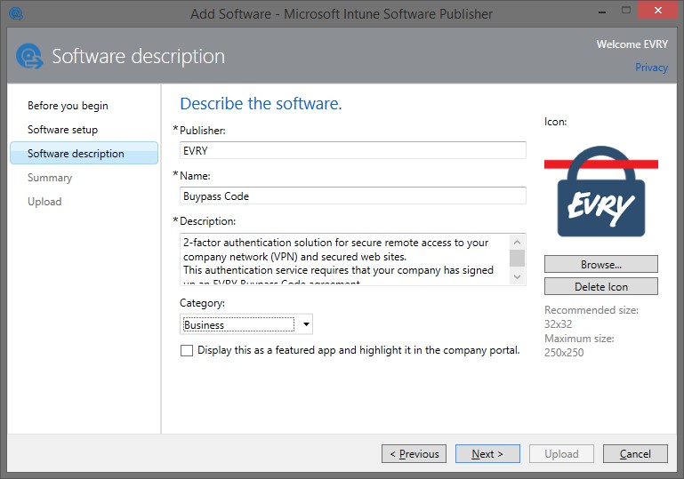
Task: Click the EVRY padlock icon preview
Action: click(600, 191)
